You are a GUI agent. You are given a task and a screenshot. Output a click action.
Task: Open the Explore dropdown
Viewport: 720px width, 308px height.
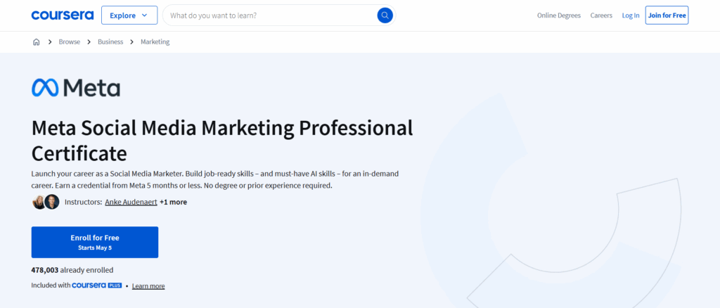129,15
